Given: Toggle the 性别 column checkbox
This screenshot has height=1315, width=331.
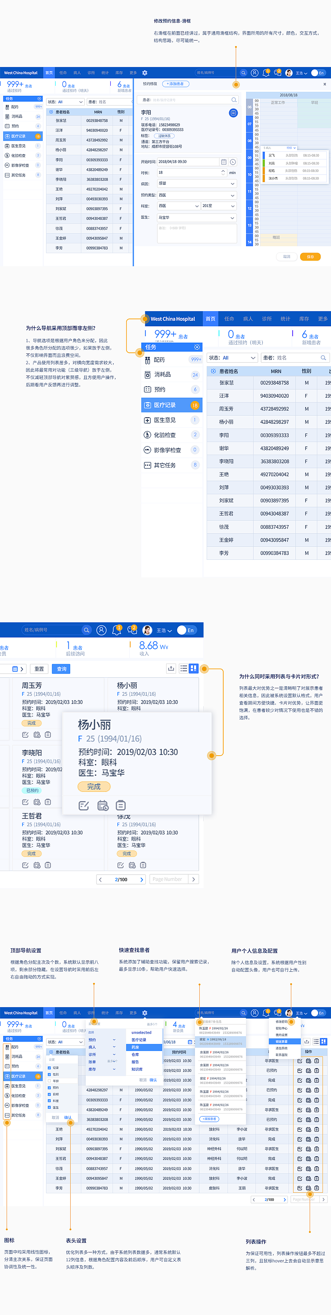Looking at the screenshot, I should pos(50,1075).
